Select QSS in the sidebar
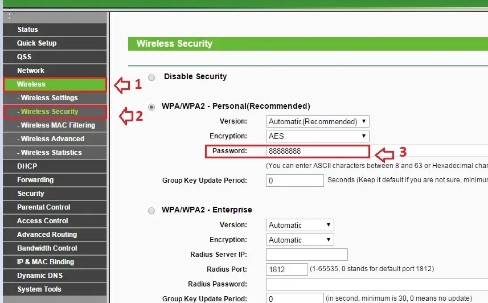 pyautogui.click(x=55, y=57)
